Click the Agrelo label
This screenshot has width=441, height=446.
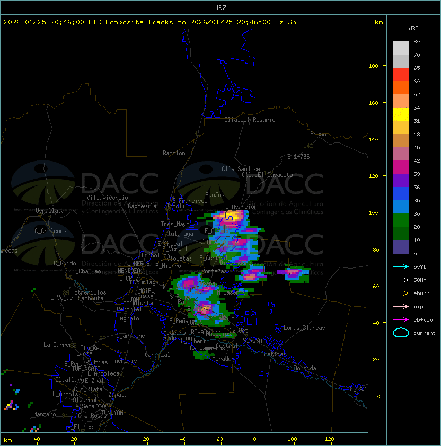pos(129,318)
